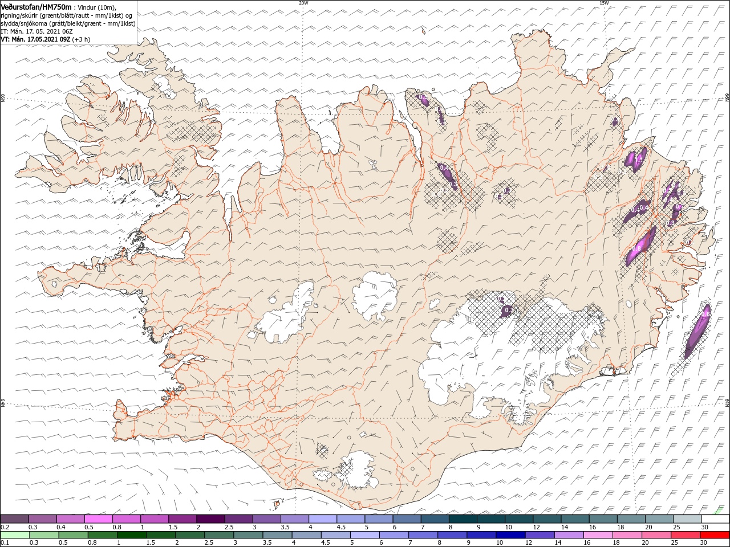This screenshot has width=730, height=547.
Task: Click the 3.5 label under the upper legend row
Action: coord(284,527)
